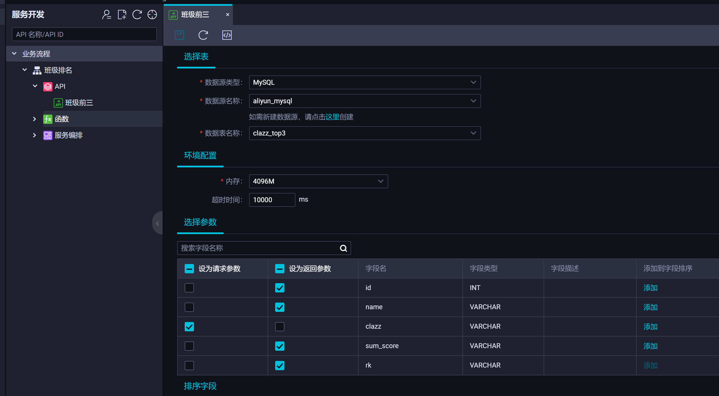Click the 服务开发 panel title
This screenshot has width=719, height=396.
[28, 15]
